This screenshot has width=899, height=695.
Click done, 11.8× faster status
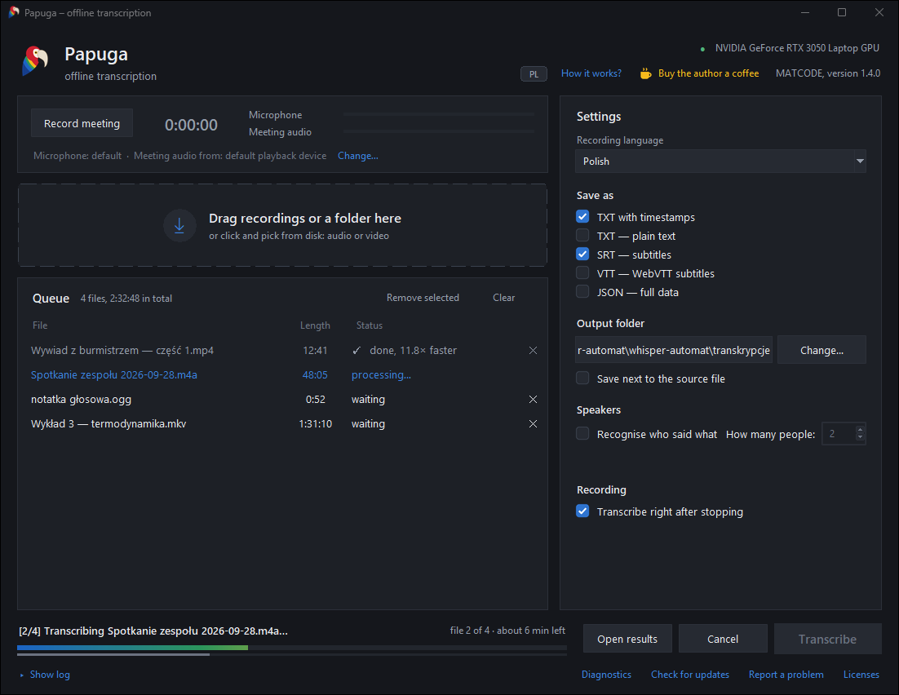[413, 351]
